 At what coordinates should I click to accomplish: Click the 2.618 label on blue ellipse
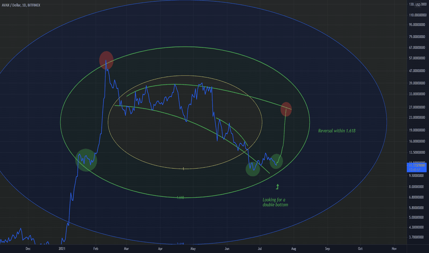tap(180, 244)
